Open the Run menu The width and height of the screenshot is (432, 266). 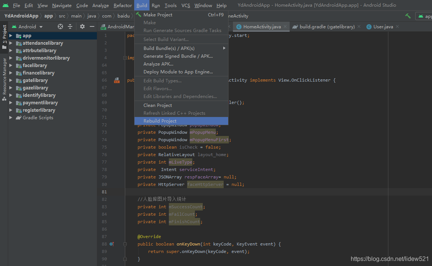coord(156,5)
